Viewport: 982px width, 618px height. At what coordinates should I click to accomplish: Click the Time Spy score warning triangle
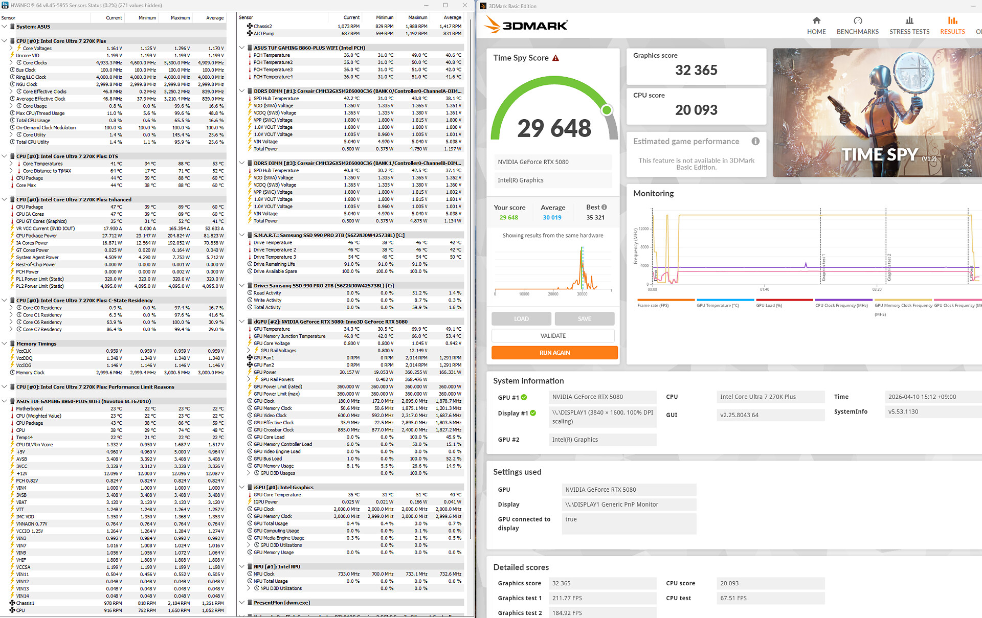pos(556,58)
